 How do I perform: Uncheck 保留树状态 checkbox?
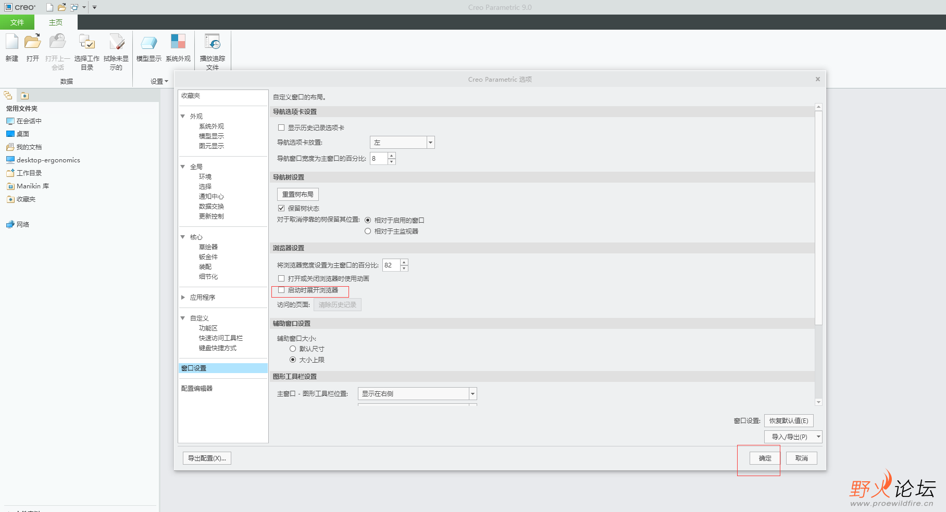click(x=281, y=208)
